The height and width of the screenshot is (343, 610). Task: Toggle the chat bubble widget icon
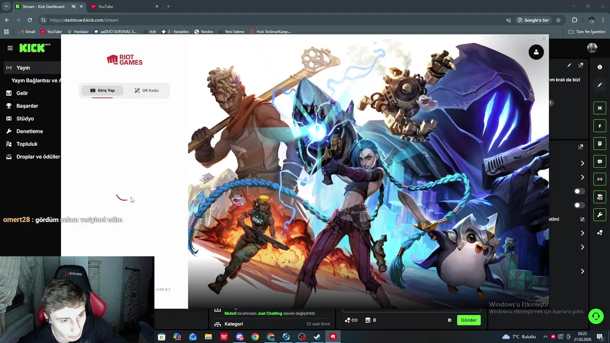[600, 161]
